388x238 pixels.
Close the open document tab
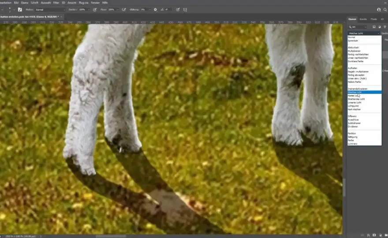(x=62, y=17)
